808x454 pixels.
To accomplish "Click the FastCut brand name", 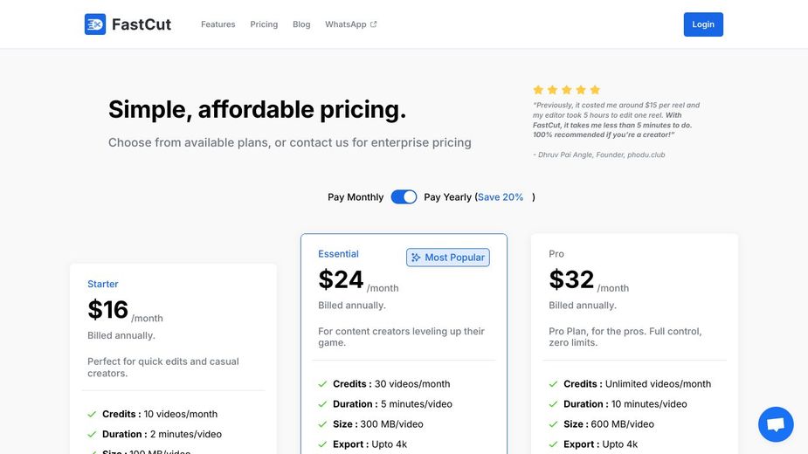I will [142, 24].
